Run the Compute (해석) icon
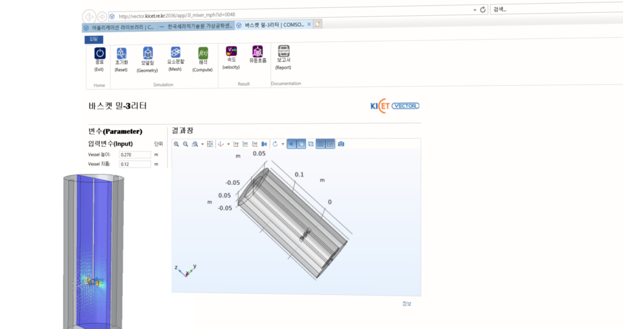Image resolution: width=623 pixels, height=329 pixels. [x=203, y=54]
